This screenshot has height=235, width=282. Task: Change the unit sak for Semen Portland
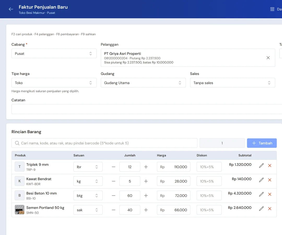pyautogui.click(x=88, y=210)
